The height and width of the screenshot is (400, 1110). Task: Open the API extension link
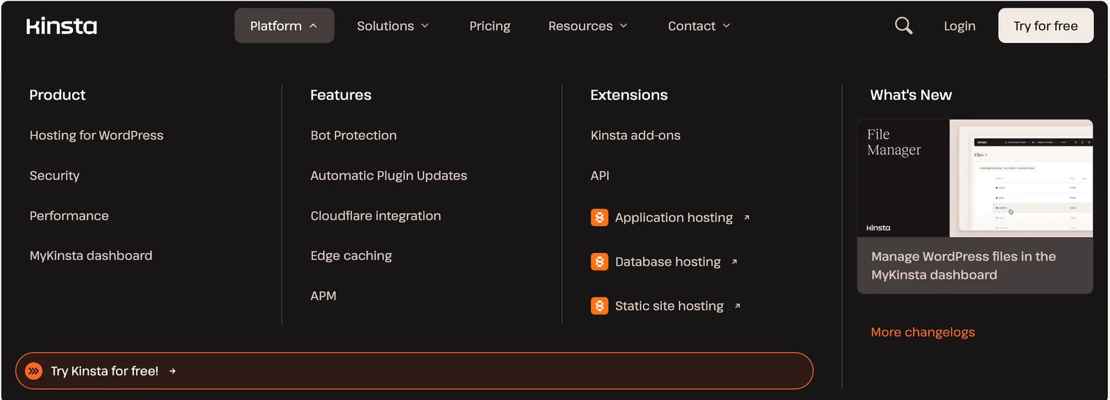[x=600, y=175]
